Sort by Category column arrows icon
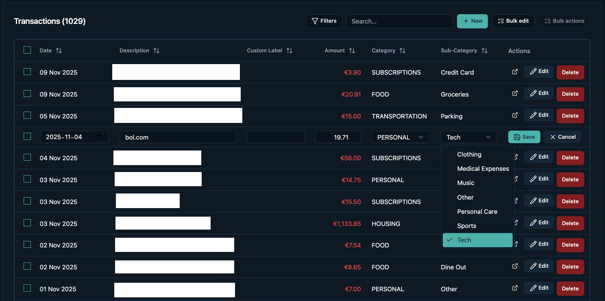 403,51
